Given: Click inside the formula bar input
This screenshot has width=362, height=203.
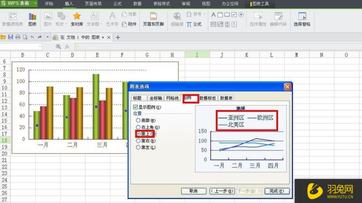Looking at the screenshot, I should [x=218, y=47].
